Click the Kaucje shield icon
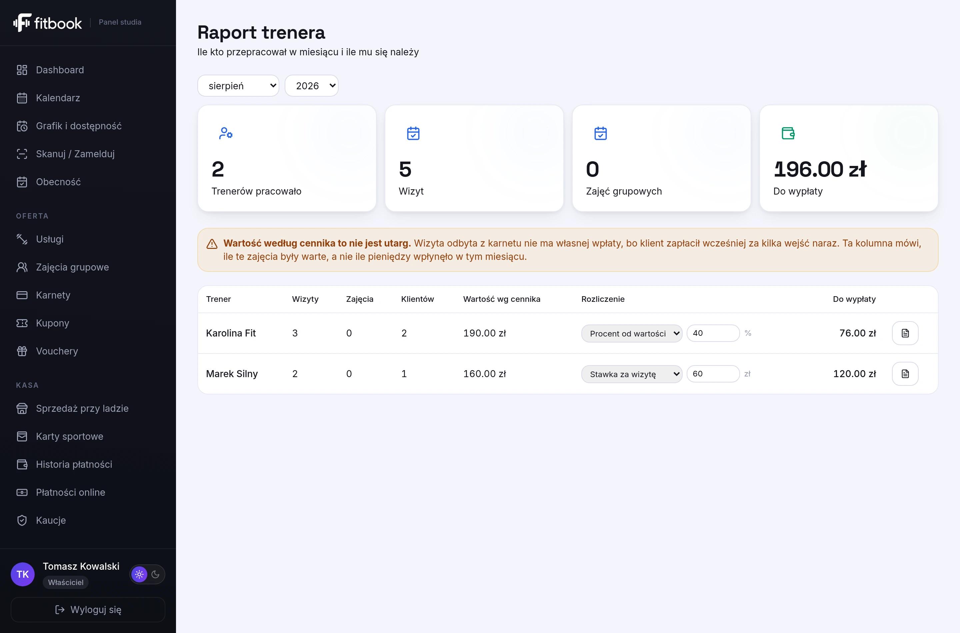This screenshot has width=960, height=633. tap(22, 520)
